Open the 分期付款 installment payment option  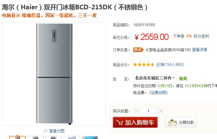(x=181, y=122)
